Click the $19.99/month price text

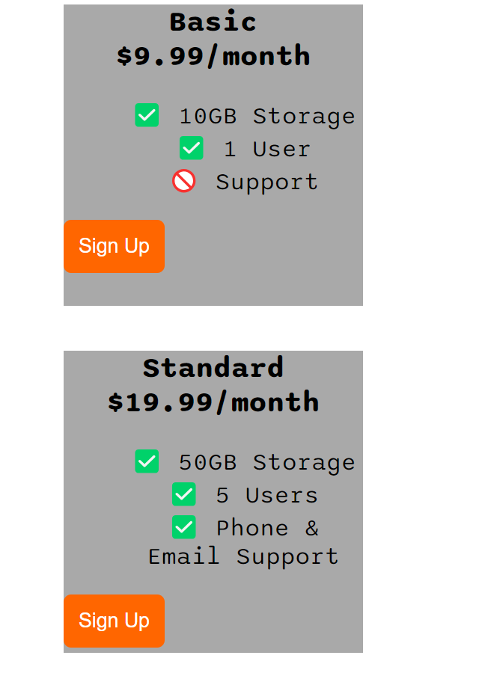point(213,402)
